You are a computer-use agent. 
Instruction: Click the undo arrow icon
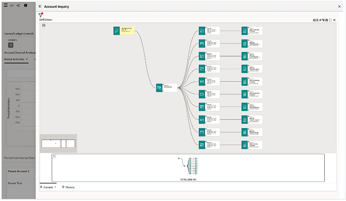point(12,5)
